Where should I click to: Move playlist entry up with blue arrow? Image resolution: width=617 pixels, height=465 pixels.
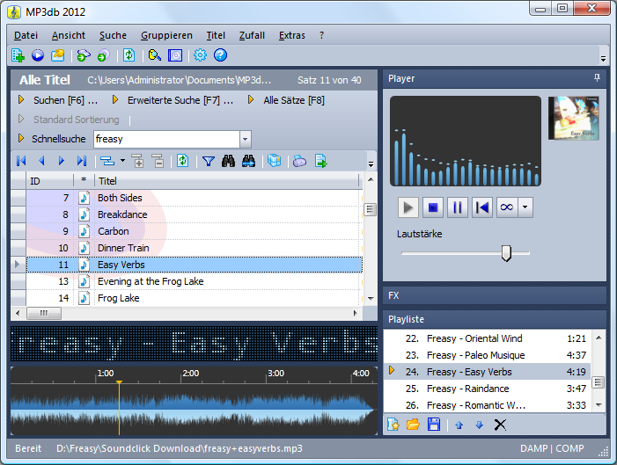pos(459,425)
